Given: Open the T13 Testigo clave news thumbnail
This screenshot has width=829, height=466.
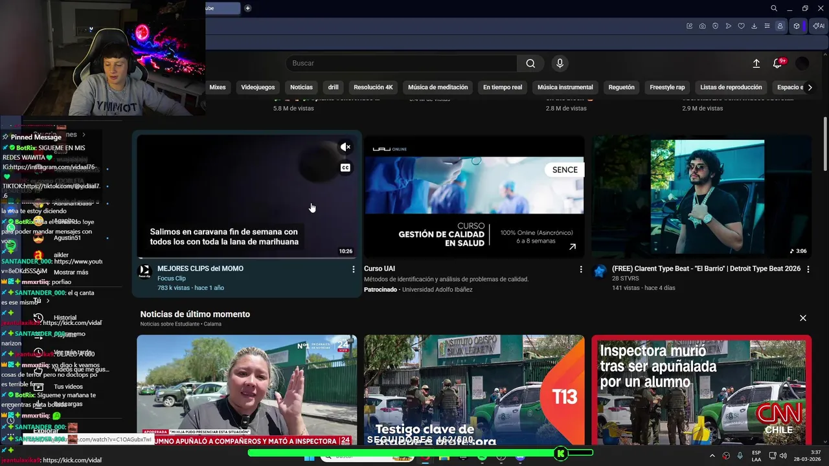Looking at the screenshot, I should click(474, 390).
